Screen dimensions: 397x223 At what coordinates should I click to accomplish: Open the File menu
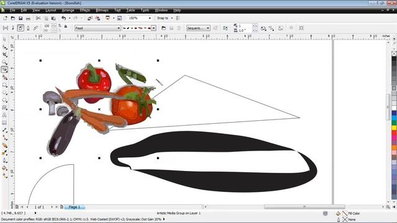[x=12, y=10]
